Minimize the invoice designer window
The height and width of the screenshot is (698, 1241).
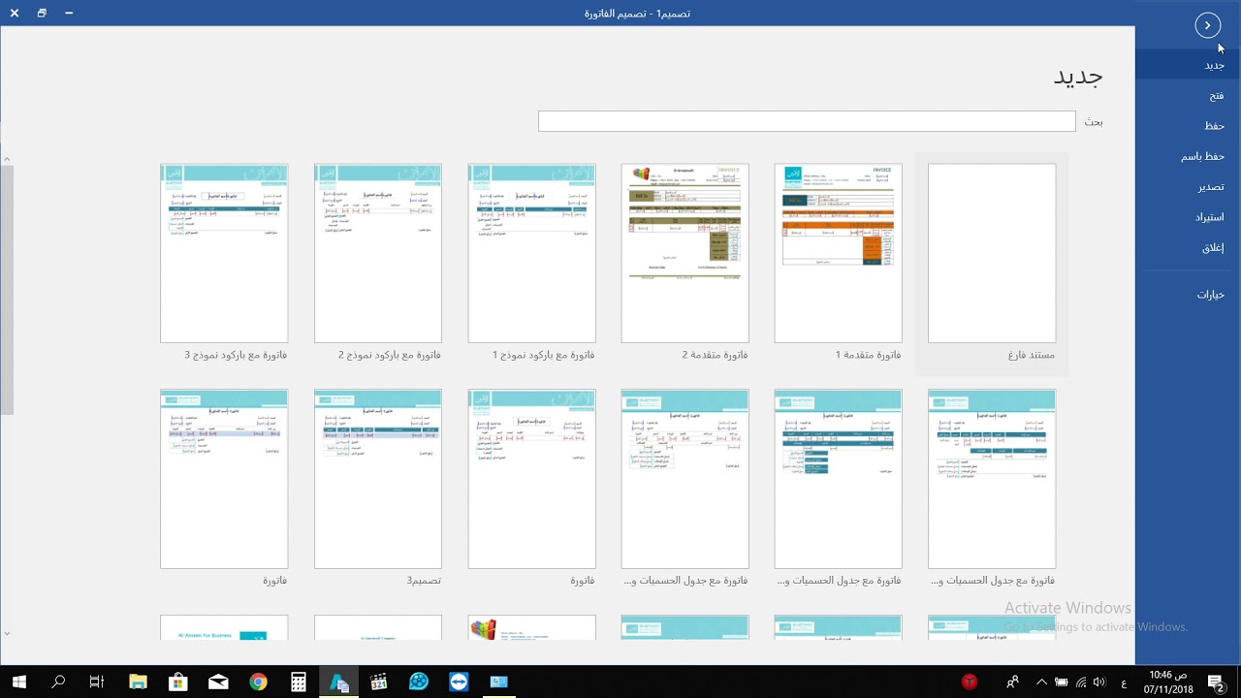[69, 13]
